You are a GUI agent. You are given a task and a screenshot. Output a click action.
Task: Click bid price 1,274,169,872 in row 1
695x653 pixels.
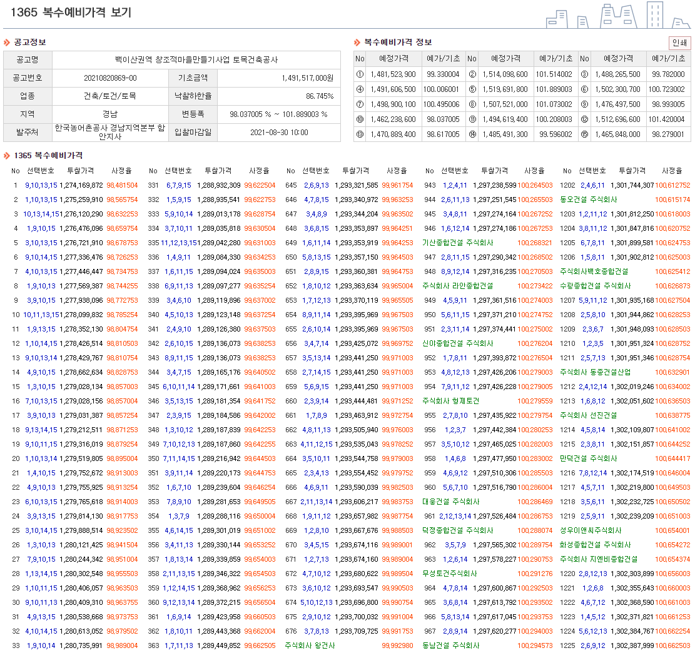pyautogui.click(x=81, y=185)
